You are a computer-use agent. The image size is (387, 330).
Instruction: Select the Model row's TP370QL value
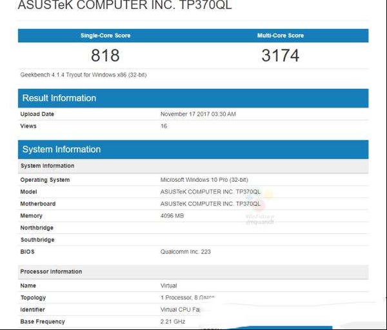point(210,191)
